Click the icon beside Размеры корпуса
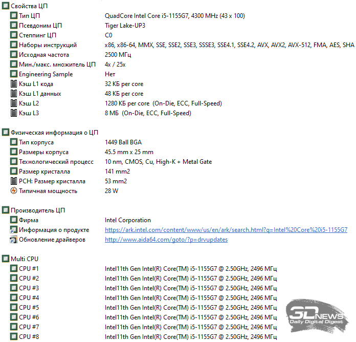Viewport: 356px width, 342px height. [14, 152]
